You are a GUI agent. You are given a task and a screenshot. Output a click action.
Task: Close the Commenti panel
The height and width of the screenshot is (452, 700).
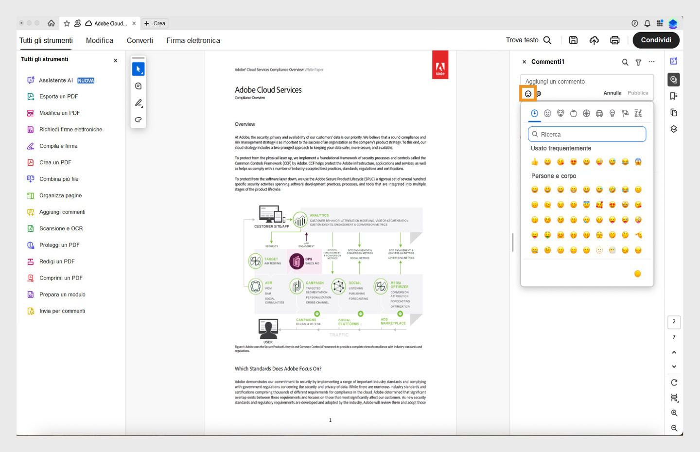(524, 62)
